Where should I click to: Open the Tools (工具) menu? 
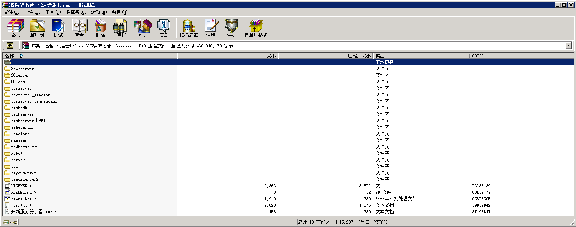53,12
